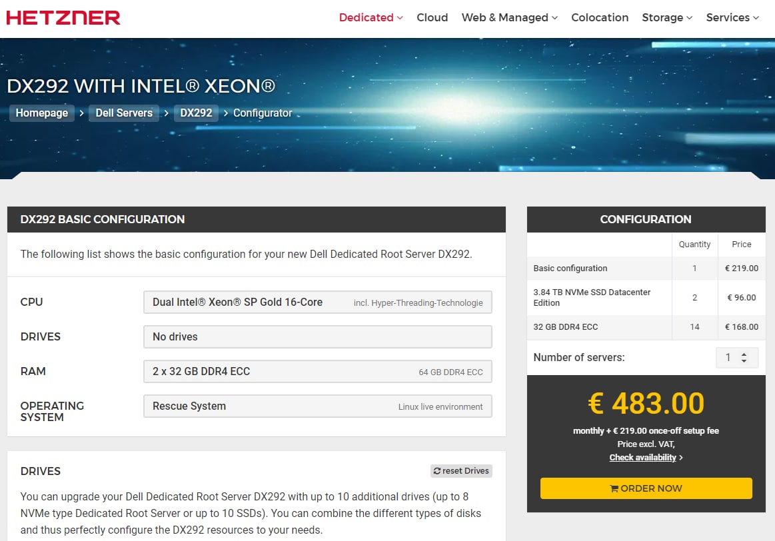Viewport: 775px width, 541px height.
Task: Click the € 168.00 price cell
Action: pyautogui.click(x=742, y=326)
